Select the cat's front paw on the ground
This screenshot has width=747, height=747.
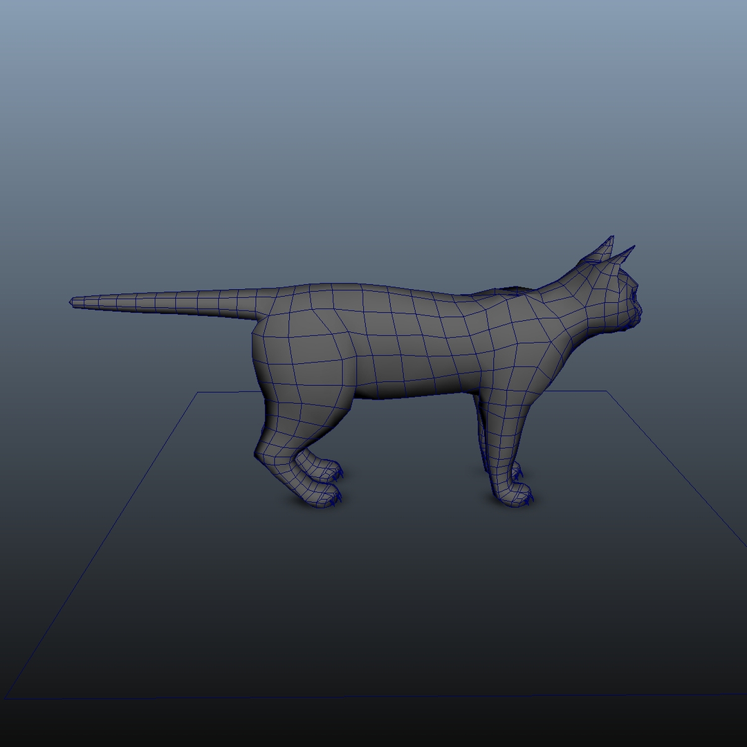point(513,495)
